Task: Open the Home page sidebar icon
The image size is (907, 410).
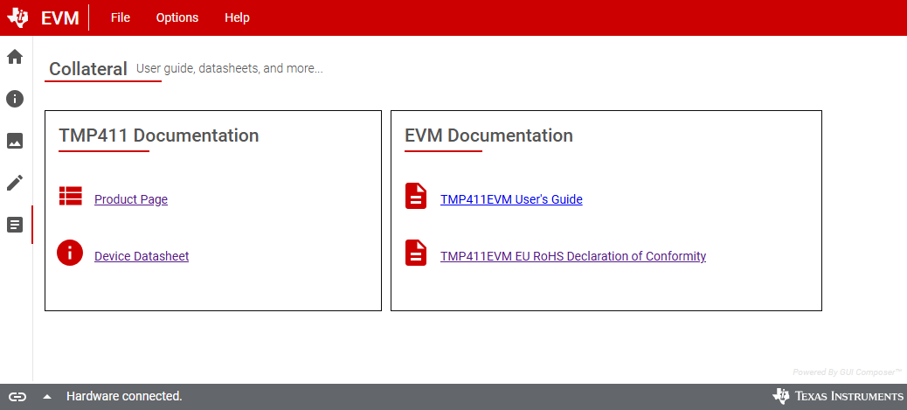Action: [15, 57]
